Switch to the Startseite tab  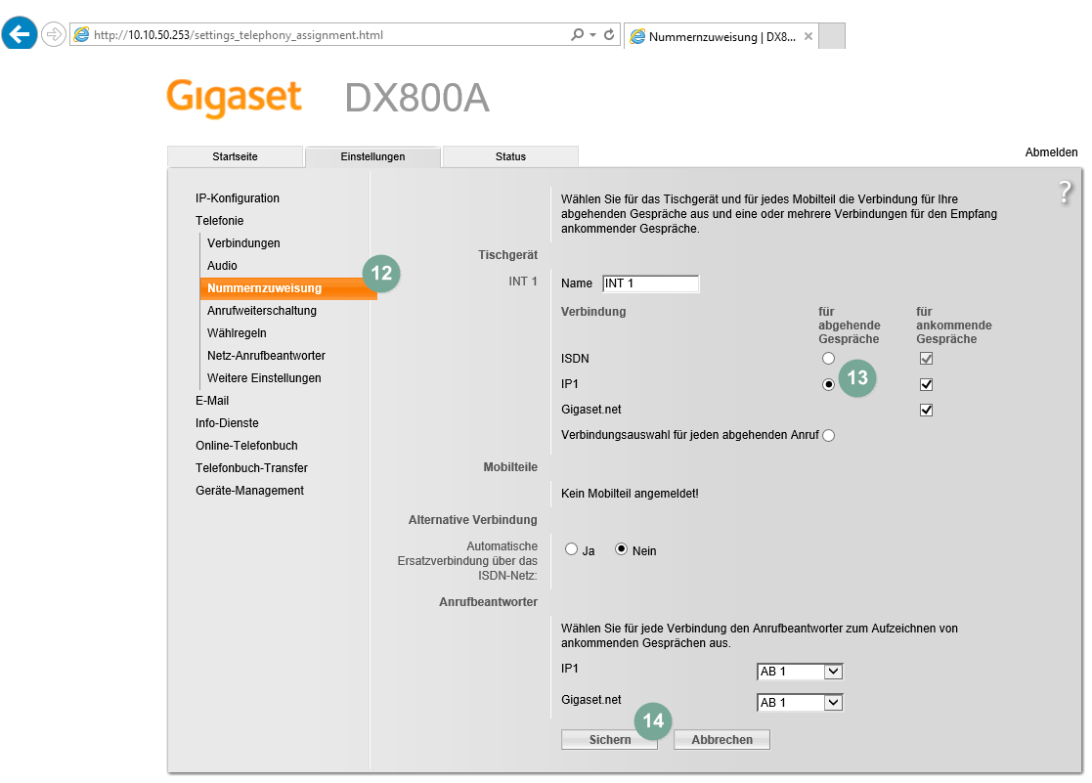(236, 156)
